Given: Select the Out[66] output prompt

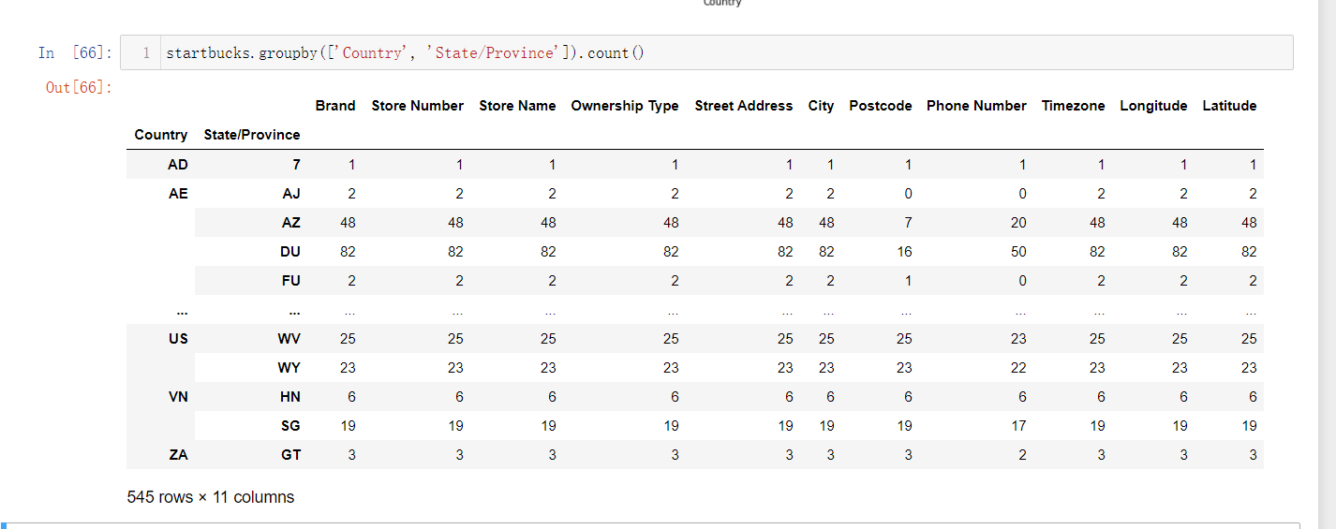Looking at the screenshot, I should pos(79,87).
